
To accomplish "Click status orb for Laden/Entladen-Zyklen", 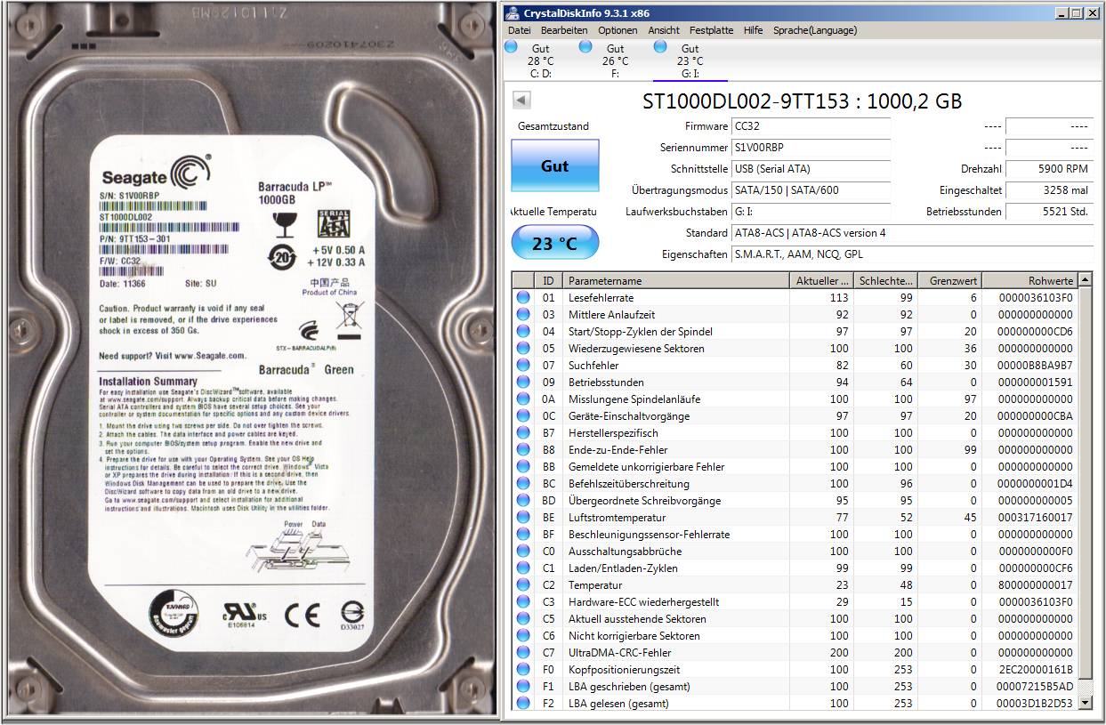I will coord(523,568).
